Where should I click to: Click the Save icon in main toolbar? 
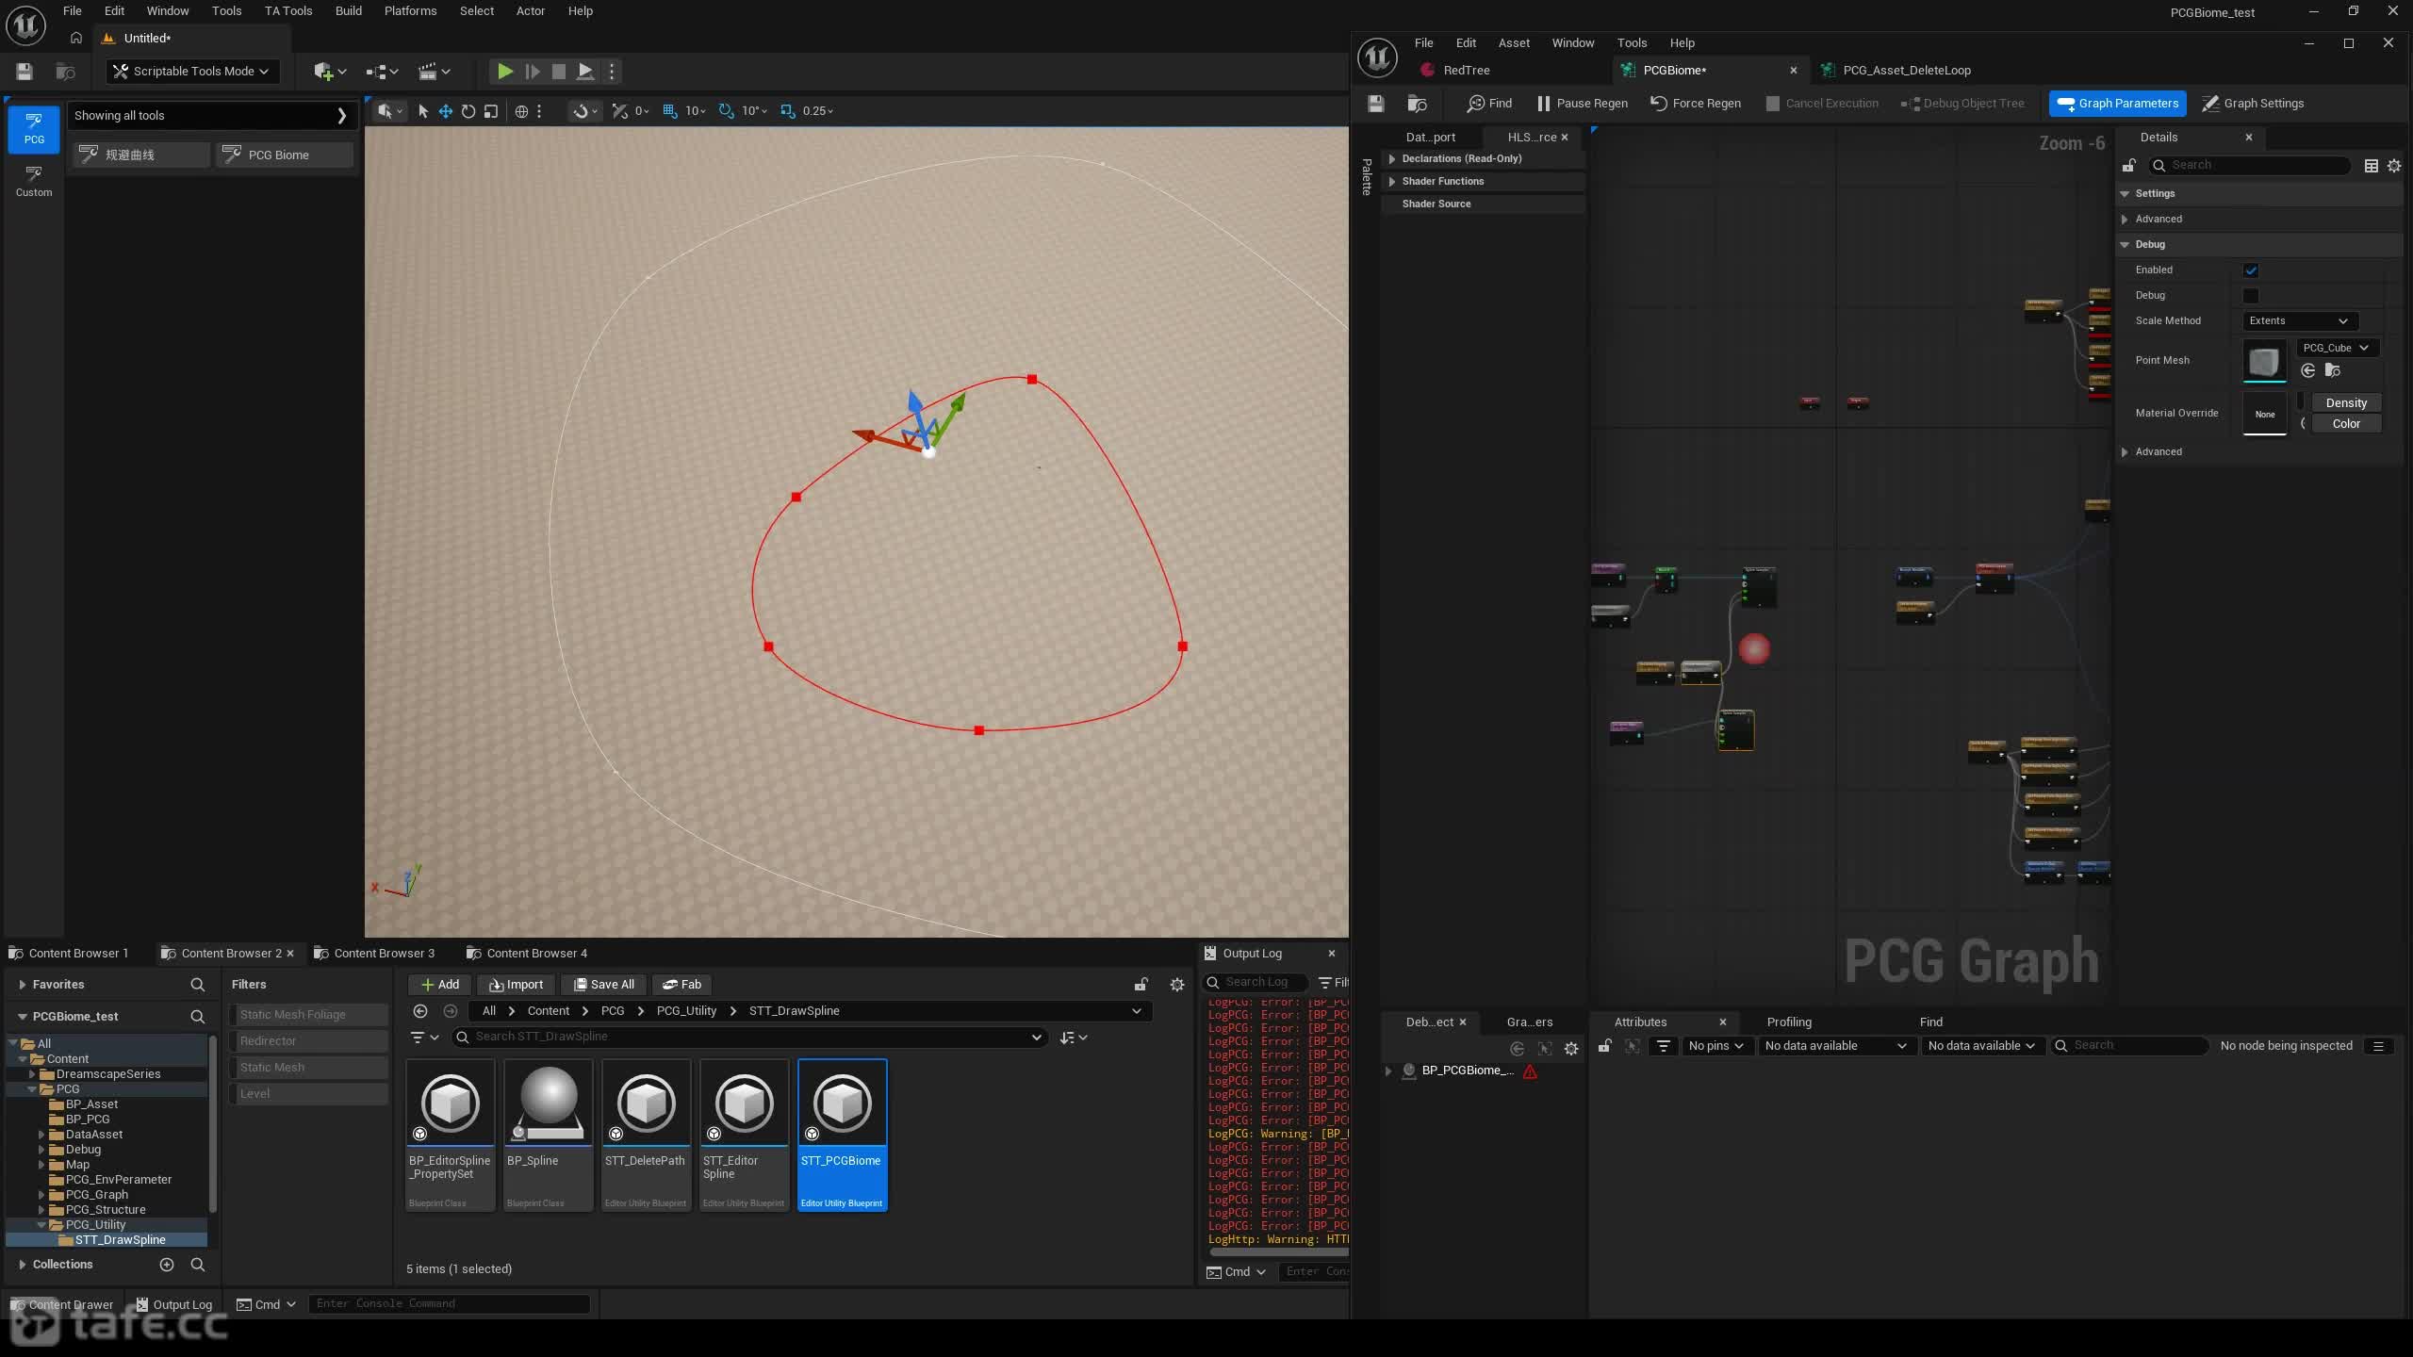click(25, 72)
